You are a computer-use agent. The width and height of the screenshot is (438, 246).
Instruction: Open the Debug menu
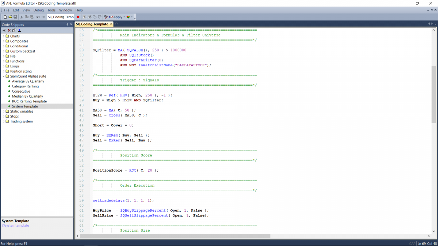pyautogui.click(x=38, y=10)
